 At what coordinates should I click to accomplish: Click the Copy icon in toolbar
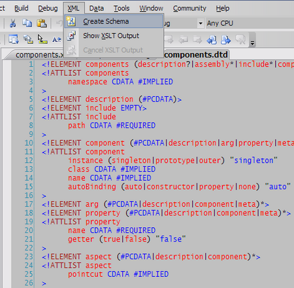(27, 23)
